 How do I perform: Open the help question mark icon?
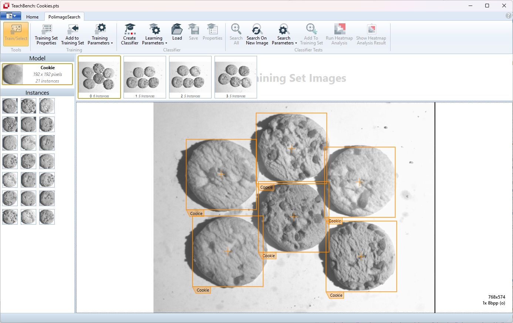(x=509, y=16)
